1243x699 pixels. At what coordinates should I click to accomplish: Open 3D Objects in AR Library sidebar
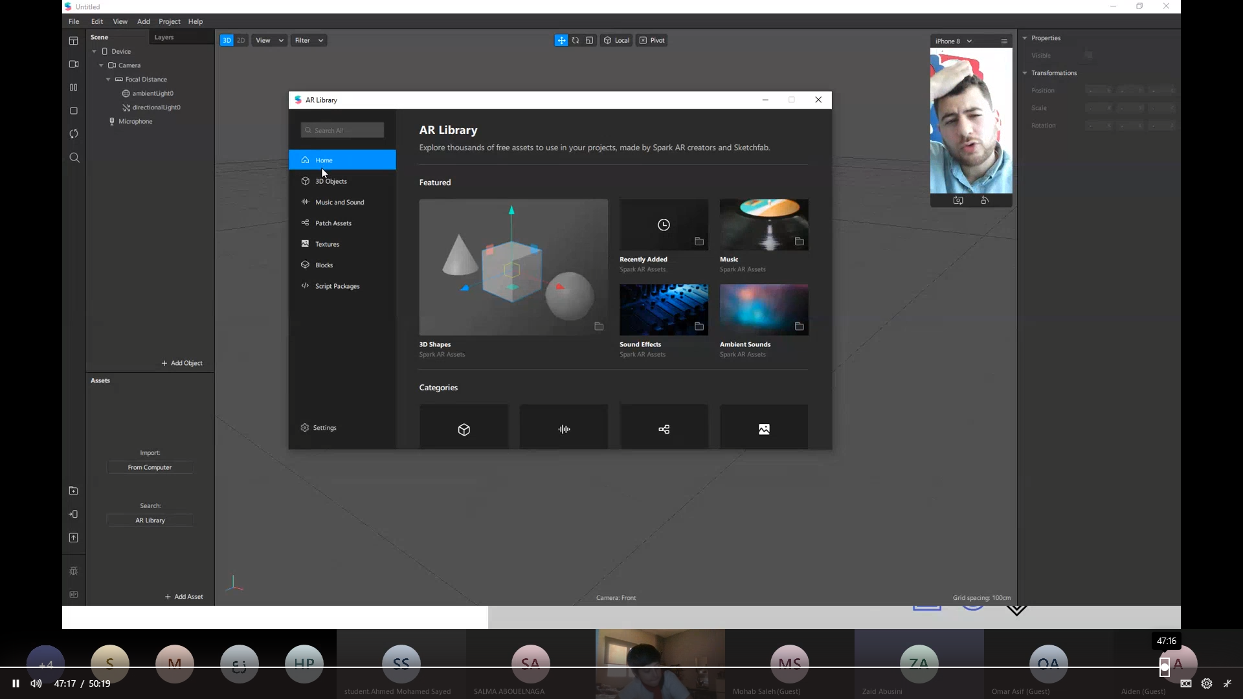pos(342,181)
